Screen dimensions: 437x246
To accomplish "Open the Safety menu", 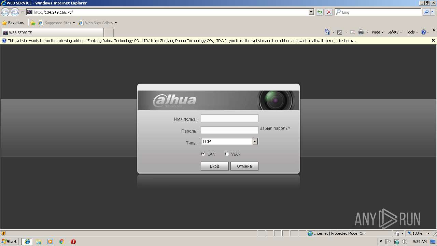I will pyautogui.click(x=395, y=32).
